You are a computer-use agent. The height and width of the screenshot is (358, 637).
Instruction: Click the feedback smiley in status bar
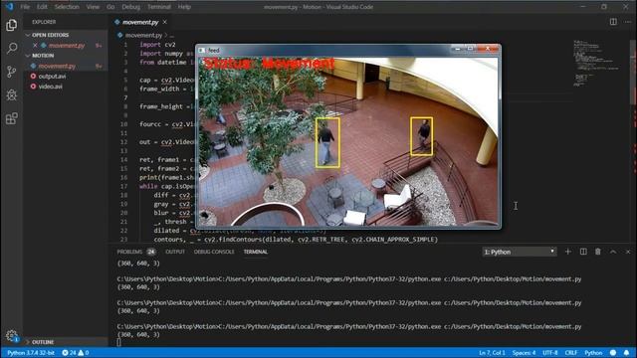tap(613, 353)
